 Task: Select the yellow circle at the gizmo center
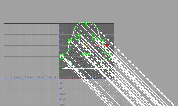[x=86, y=45]
